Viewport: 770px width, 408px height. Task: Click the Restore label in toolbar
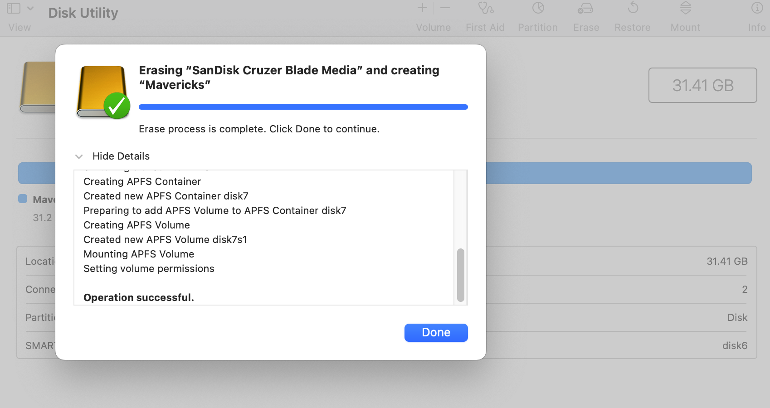click(x=633, y=27)
